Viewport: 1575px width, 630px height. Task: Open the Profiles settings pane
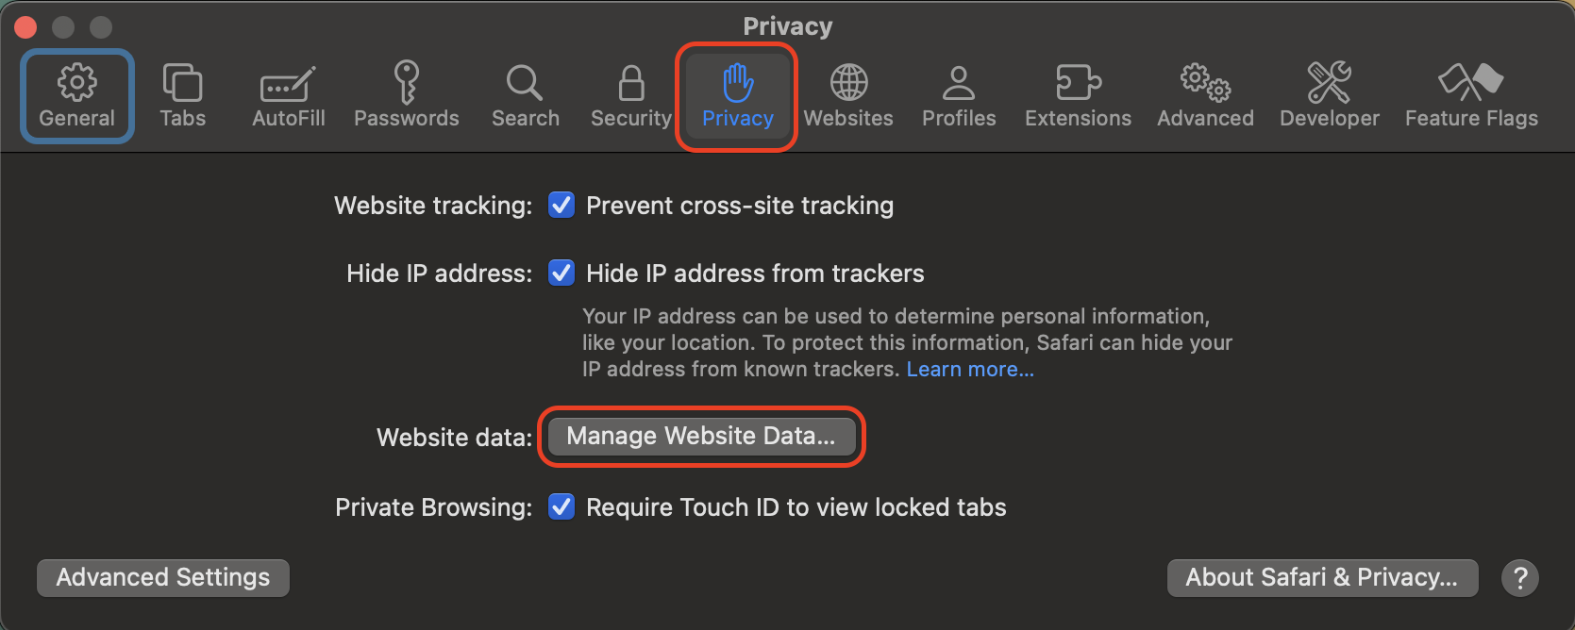tap(958, 94)
